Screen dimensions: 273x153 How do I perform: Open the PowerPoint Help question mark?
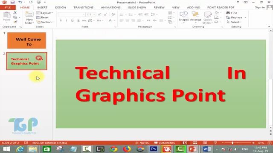tap(238, 2)
